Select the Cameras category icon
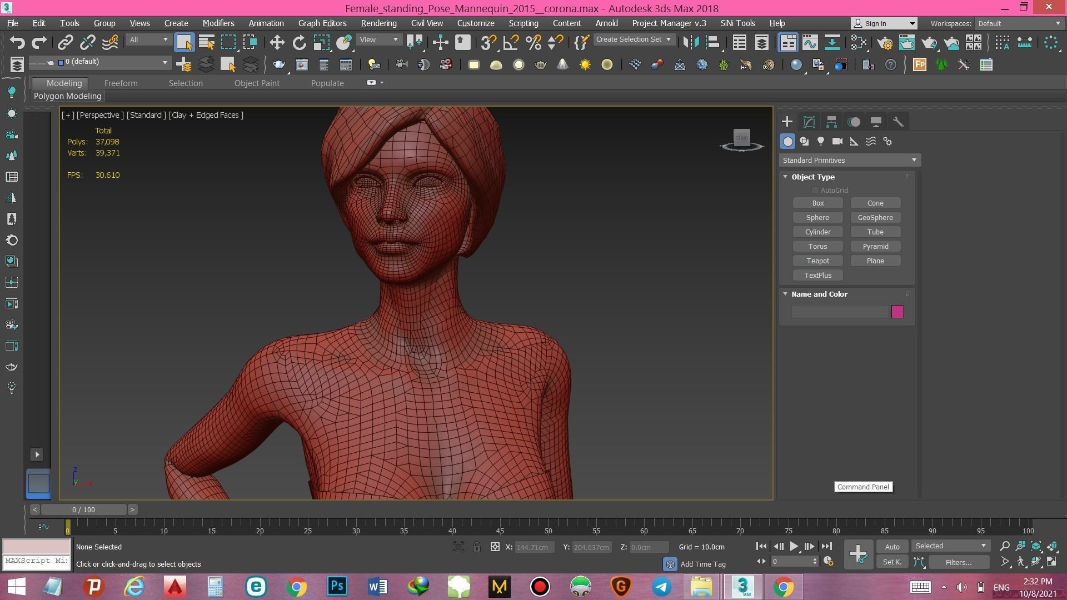 837,141
